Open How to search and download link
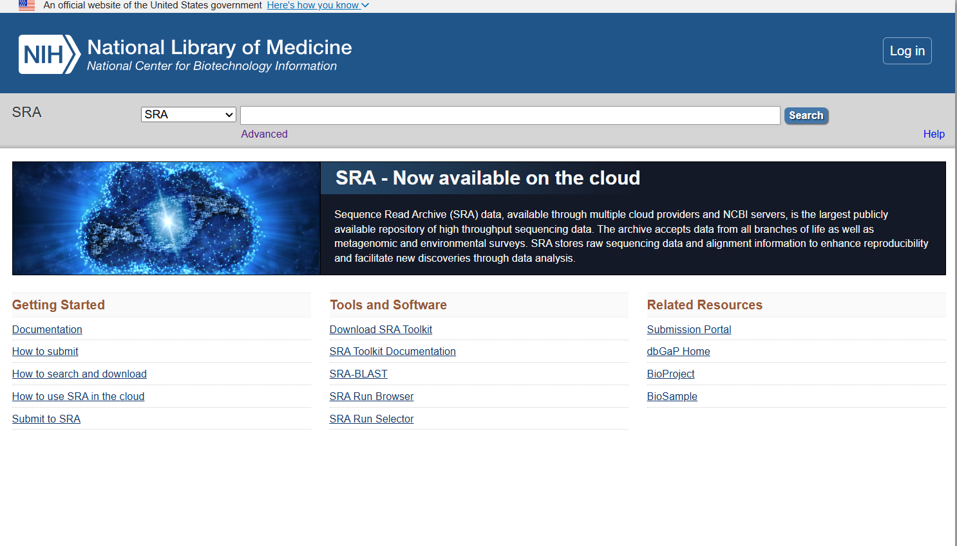The width and height of the screenshot is (957, 546). [79, 374]
